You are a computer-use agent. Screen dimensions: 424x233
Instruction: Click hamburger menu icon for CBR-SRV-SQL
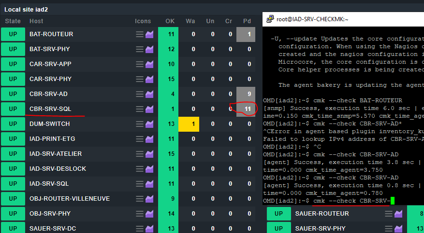pyautogui.click(x=139, y=109)
